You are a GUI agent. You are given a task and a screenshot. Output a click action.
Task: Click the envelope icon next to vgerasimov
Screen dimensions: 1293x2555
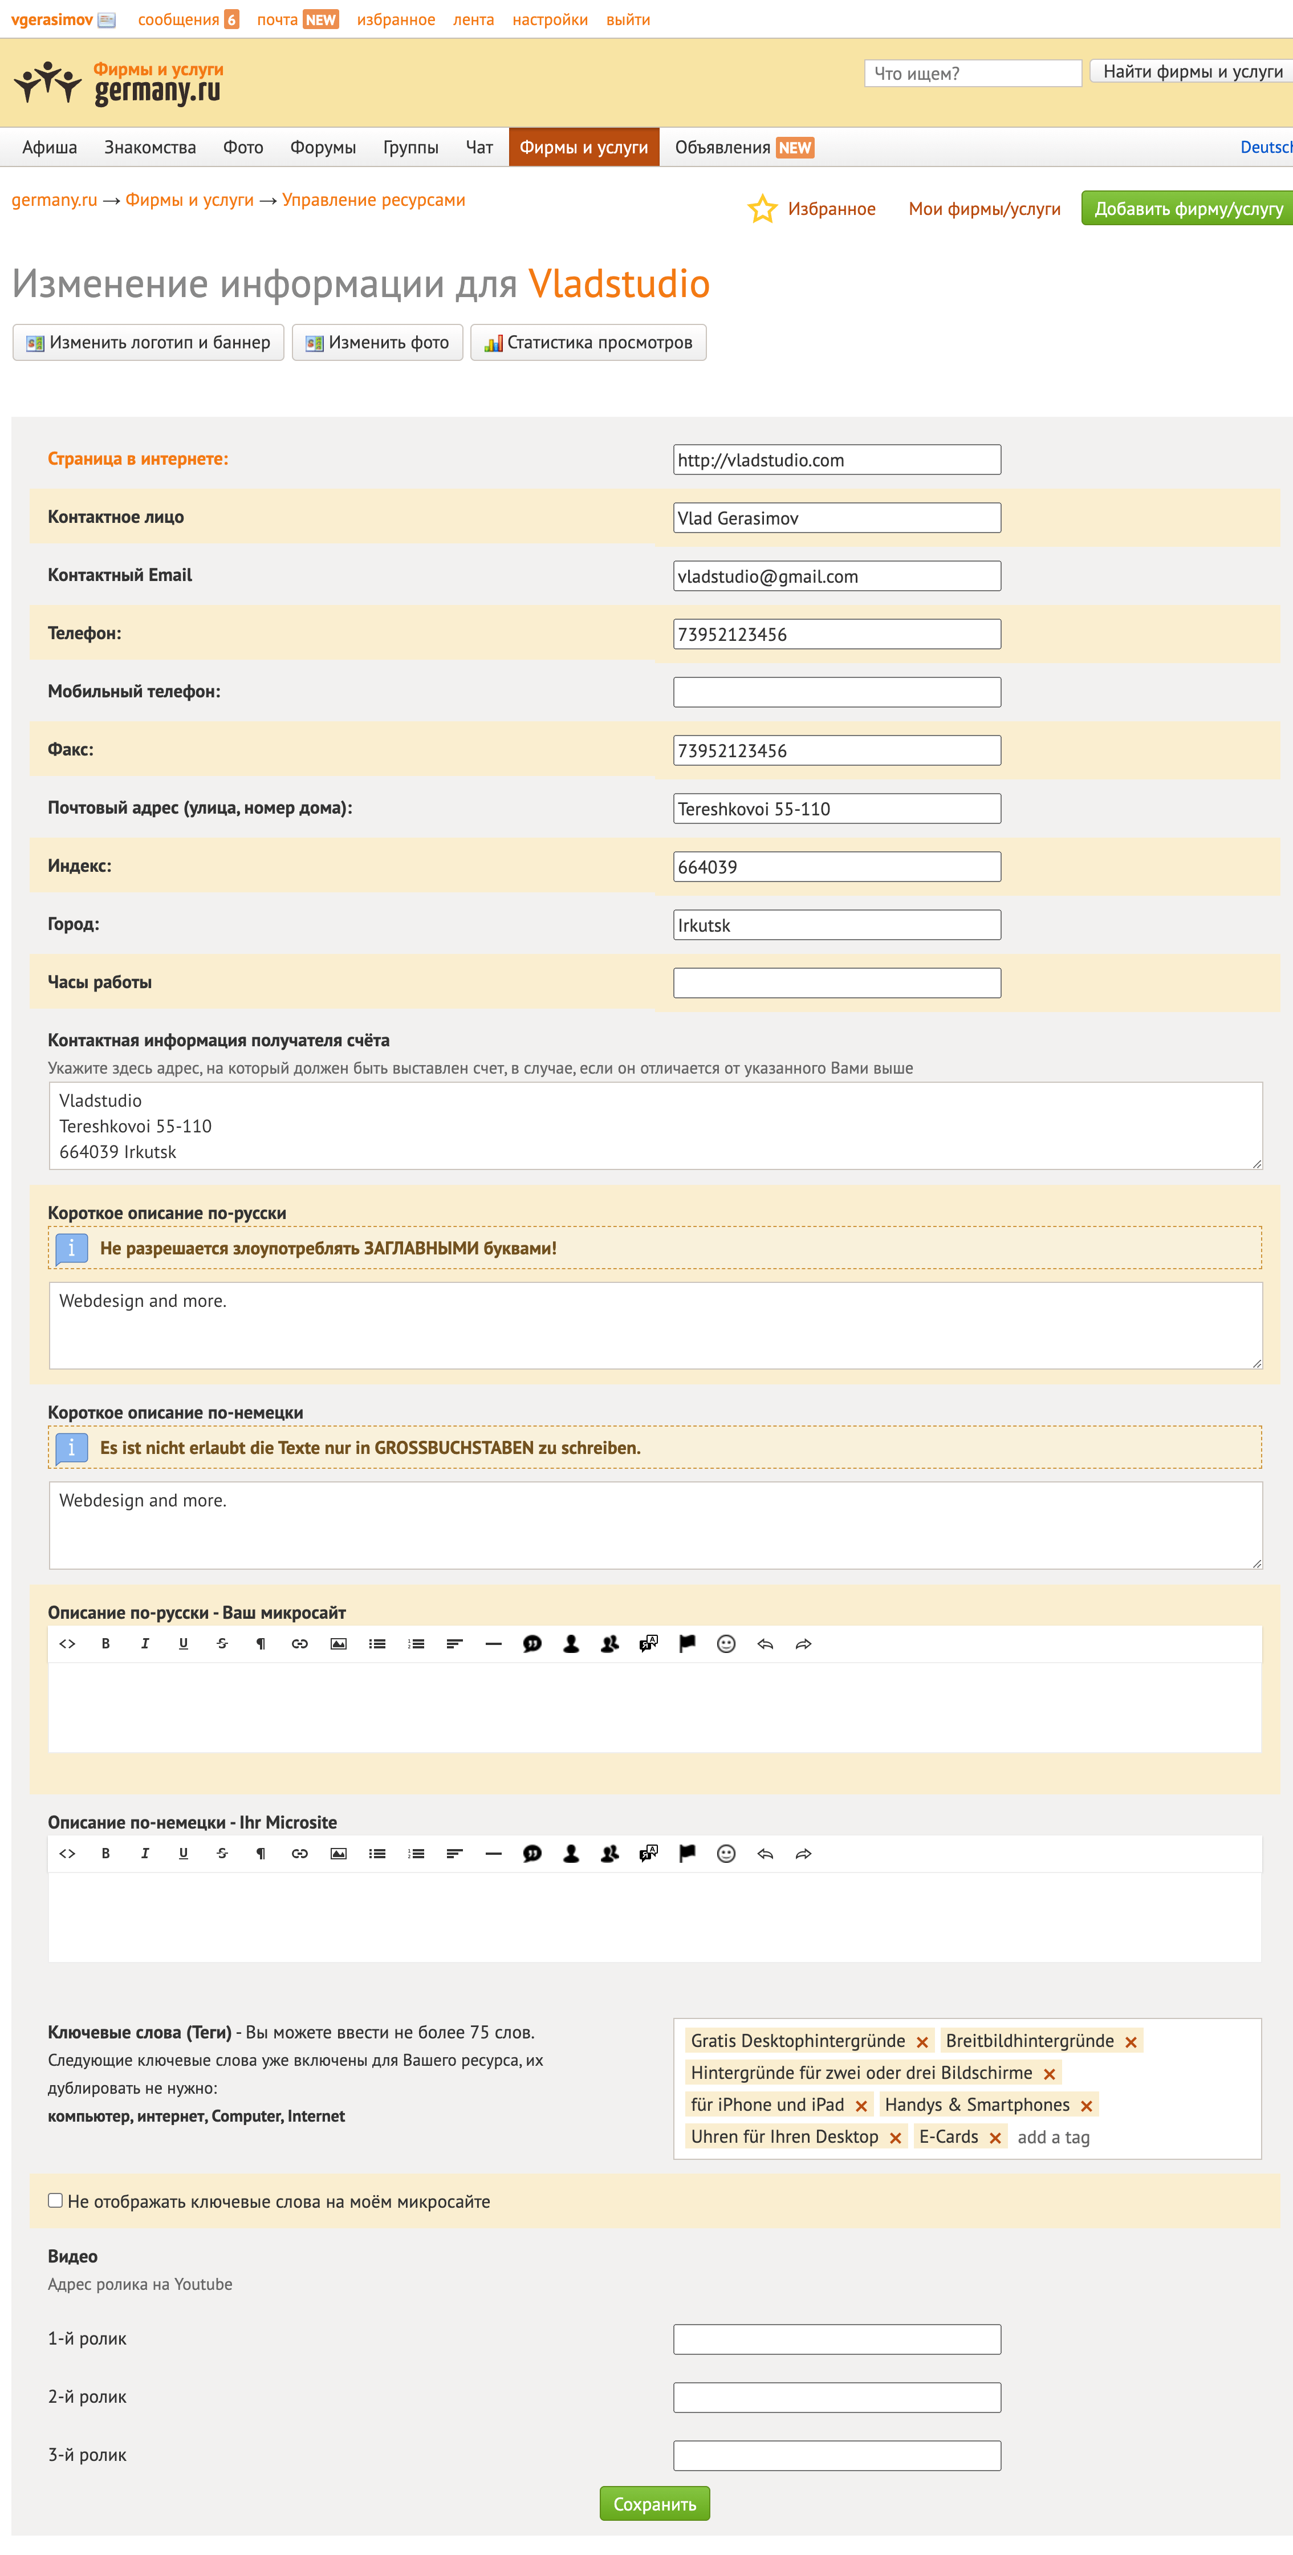click(x=107, y=20)
